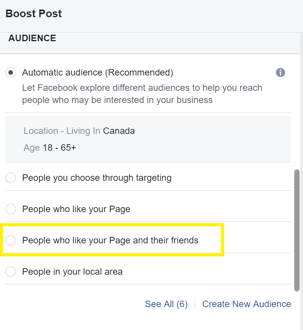This screenshot has width=303, height=330.
Task: Click the AUDIENCE section heading
Action: point(32,38)
